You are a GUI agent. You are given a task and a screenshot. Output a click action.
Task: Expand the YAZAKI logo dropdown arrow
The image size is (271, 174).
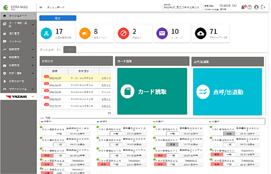click(x=33, y=97)
